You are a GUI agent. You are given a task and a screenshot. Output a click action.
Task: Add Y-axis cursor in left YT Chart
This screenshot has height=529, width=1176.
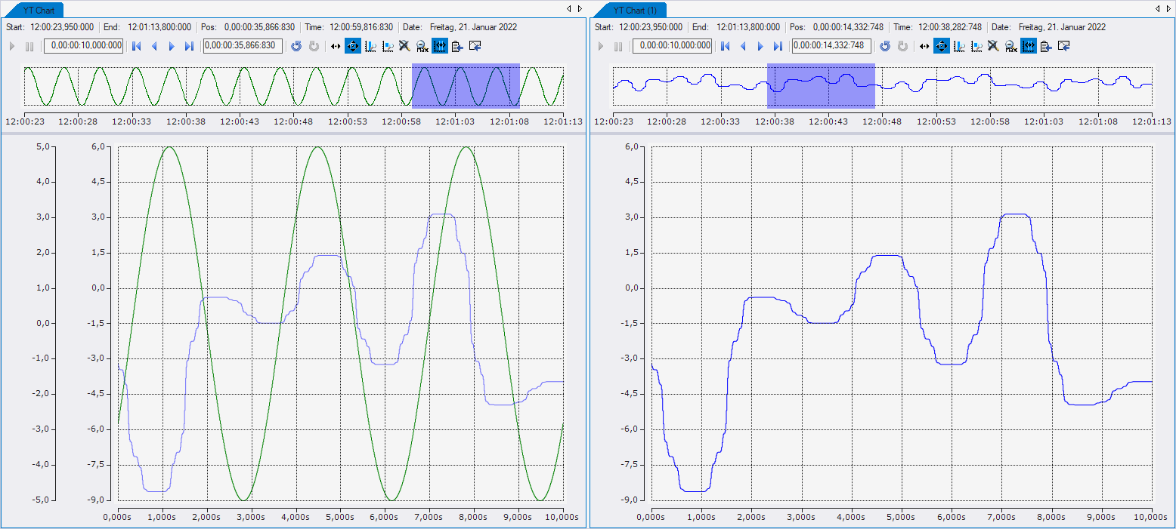click(x=388, y=46)
